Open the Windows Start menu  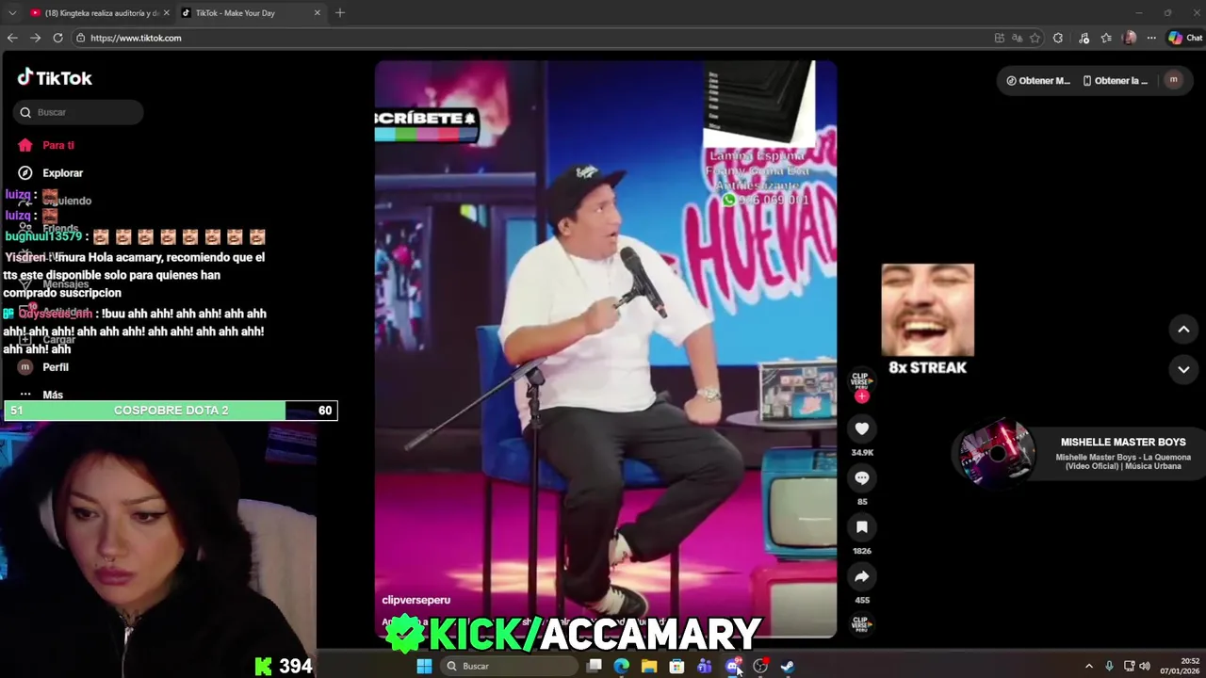tap(424, 667)
